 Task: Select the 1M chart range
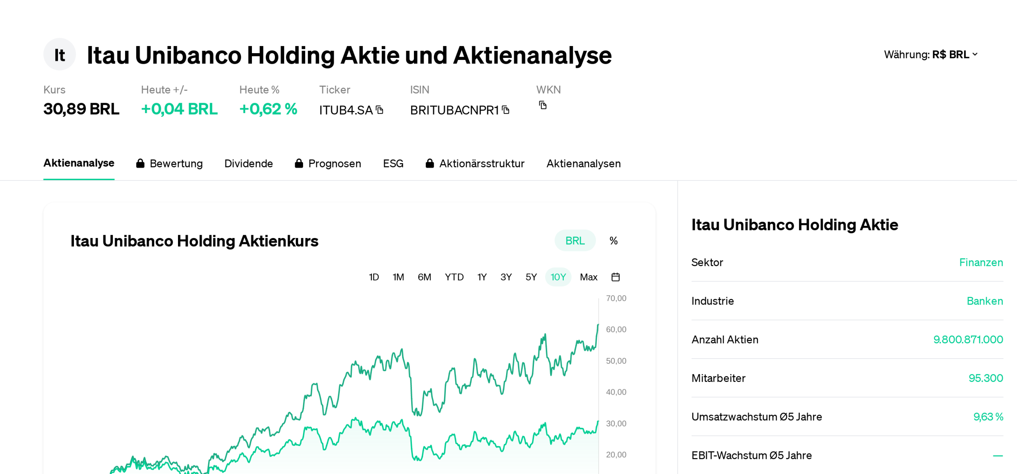398,277
